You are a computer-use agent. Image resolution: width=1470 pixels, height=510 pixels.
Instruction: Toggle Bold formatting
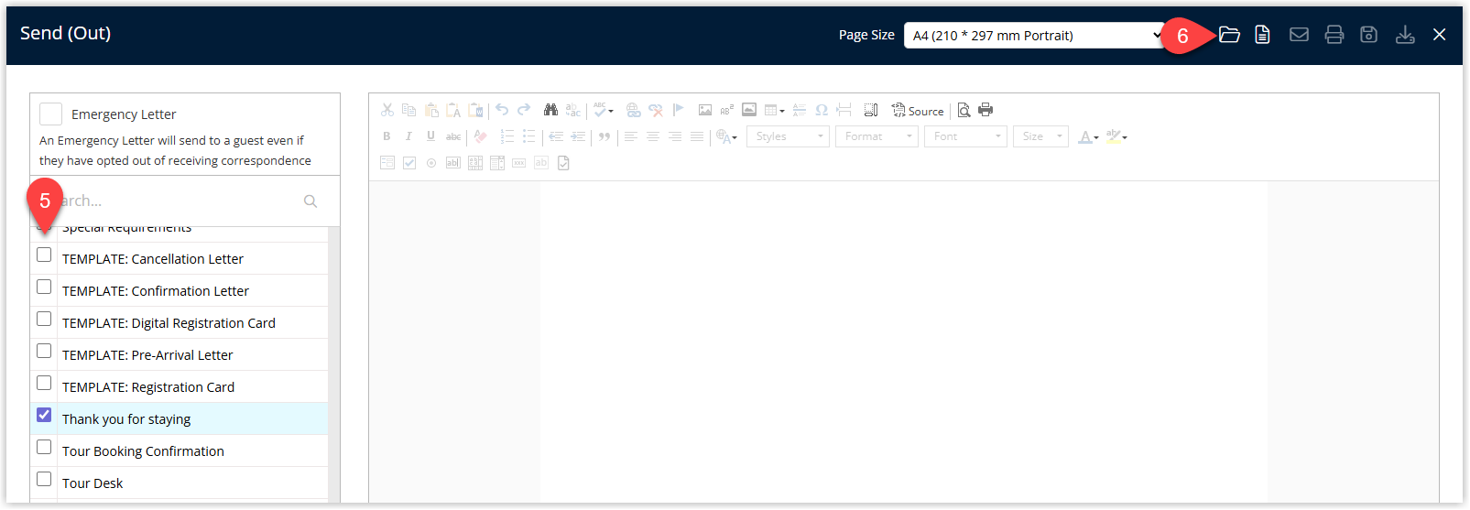point(387,136)
